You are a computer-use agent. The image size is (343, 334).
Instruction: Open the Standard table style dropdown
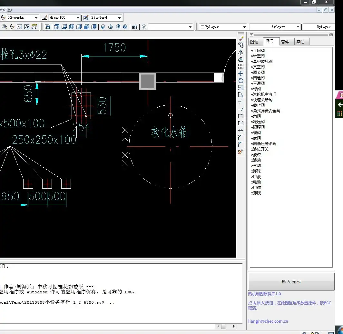[x=119, y=18]
